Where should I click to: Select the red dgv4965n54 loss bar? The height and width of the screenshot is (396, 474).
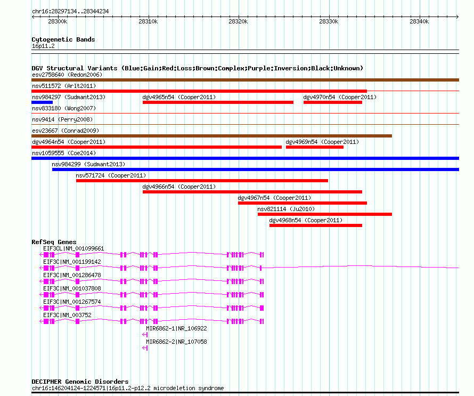pyautogui.click(x=218, y=102)
